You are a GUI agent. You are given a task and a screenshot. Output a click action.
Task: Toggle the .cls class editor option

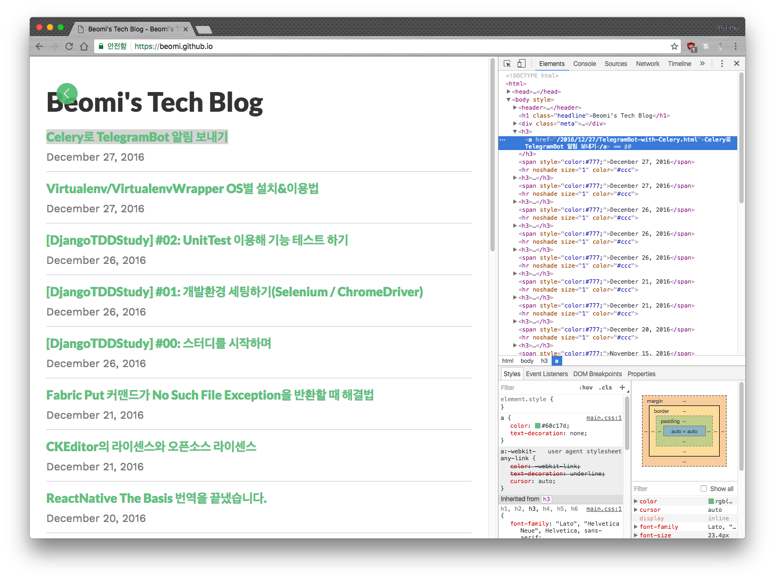pos(606,388)
